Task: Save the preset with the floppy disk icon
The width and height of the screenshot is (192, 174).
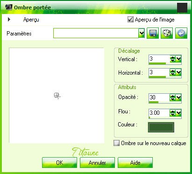Action: pyautogui.click(x=153, y=33)
